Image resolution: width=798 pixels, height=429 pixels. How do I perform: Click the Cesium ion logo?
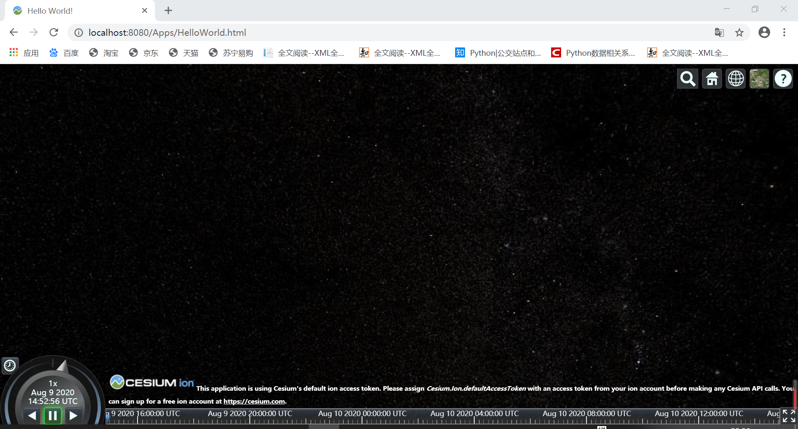(x=152, y=382)
